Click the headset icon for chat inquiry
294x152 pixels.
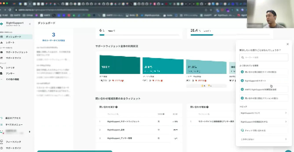click(x=242, y=130)
